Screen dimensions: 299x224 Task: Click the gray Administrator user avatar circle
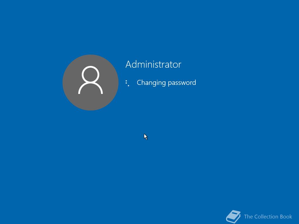pyautogui.click(x=91, y=83)
